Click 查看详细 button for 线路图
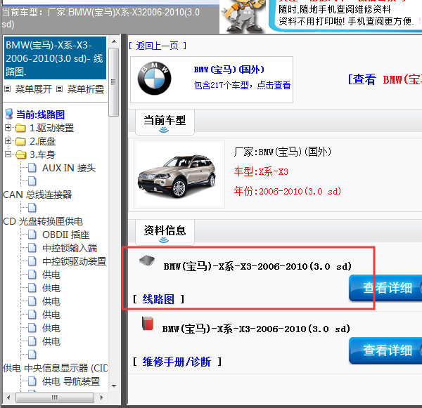The image size is (422, 408). coord(385,288)
